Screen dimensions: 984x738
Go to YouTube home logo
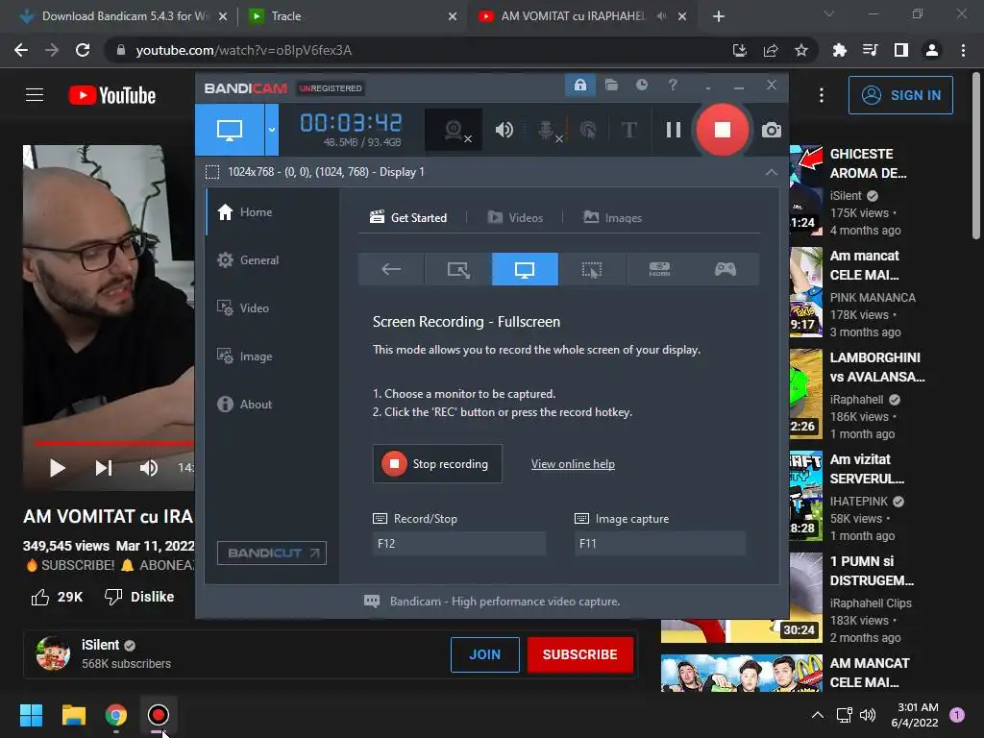point(112,95)
